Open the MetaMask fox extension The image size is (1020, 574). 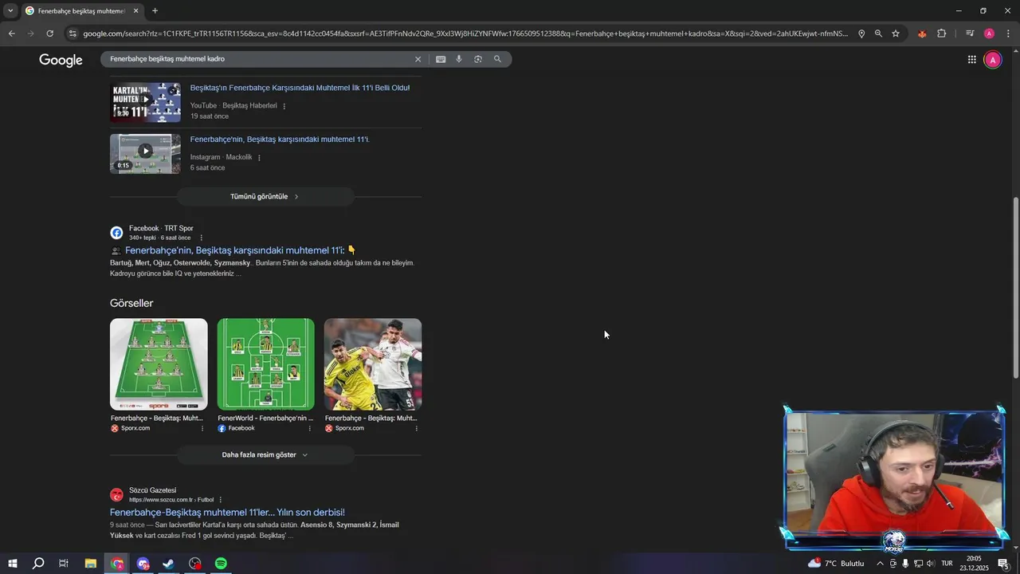pos(922,33)
